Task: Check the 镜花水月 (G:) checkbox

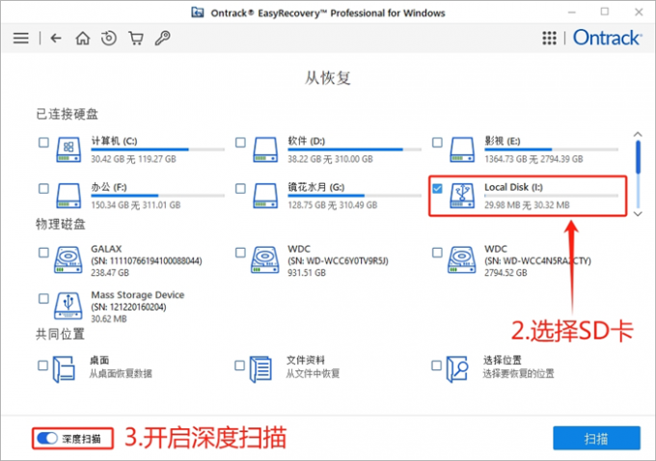Action: (240, 188)
